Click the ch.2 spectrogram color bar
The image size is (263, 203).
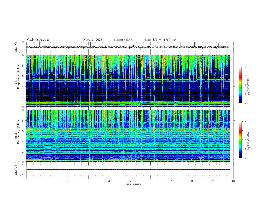point(240,140)
